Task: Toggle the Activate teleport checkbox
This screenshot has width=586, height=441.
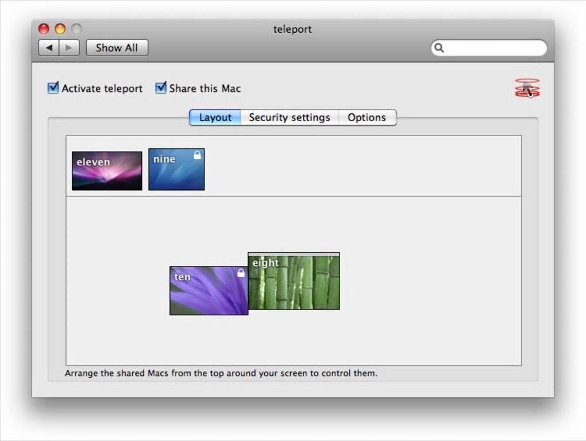Action: [x=53, y=88]
